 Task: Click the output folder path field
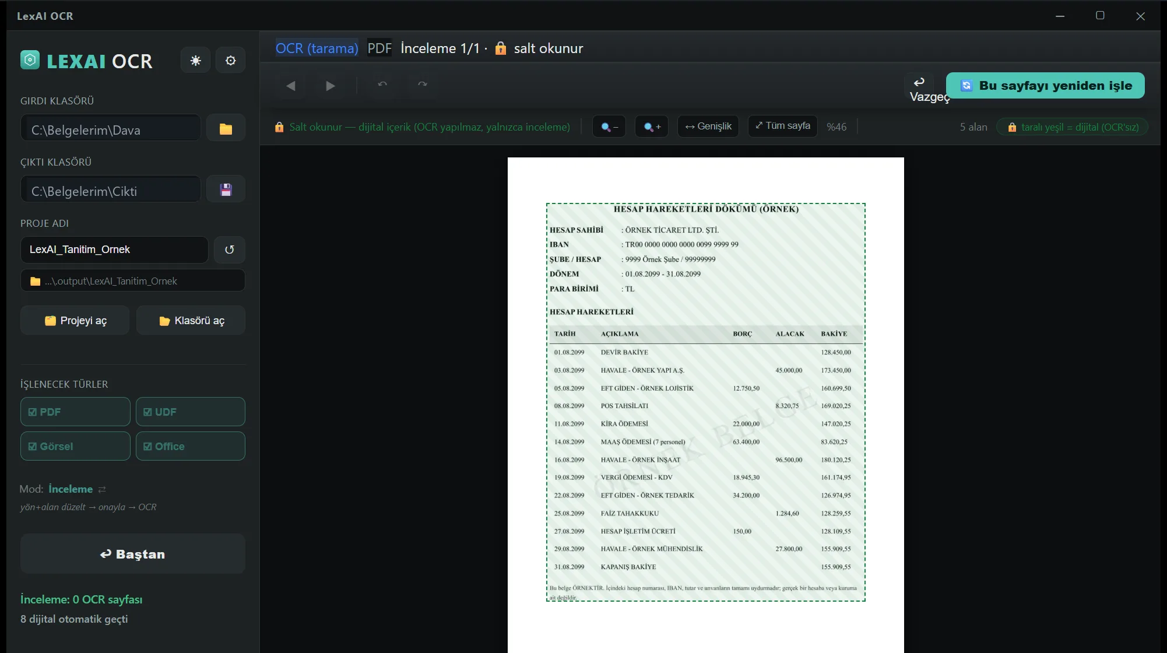pyautogui.click(x=111, y=189)
